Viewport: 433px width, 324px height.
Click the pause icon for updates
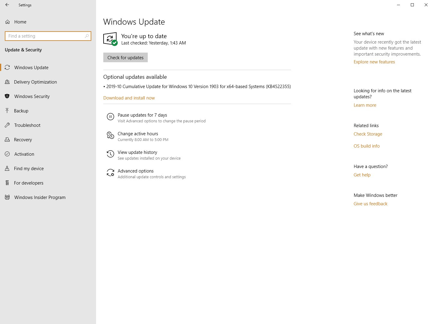click(111, 117)
